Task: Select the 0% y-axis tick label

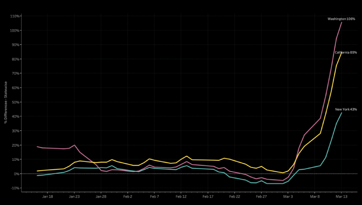Action: (16, 174)
